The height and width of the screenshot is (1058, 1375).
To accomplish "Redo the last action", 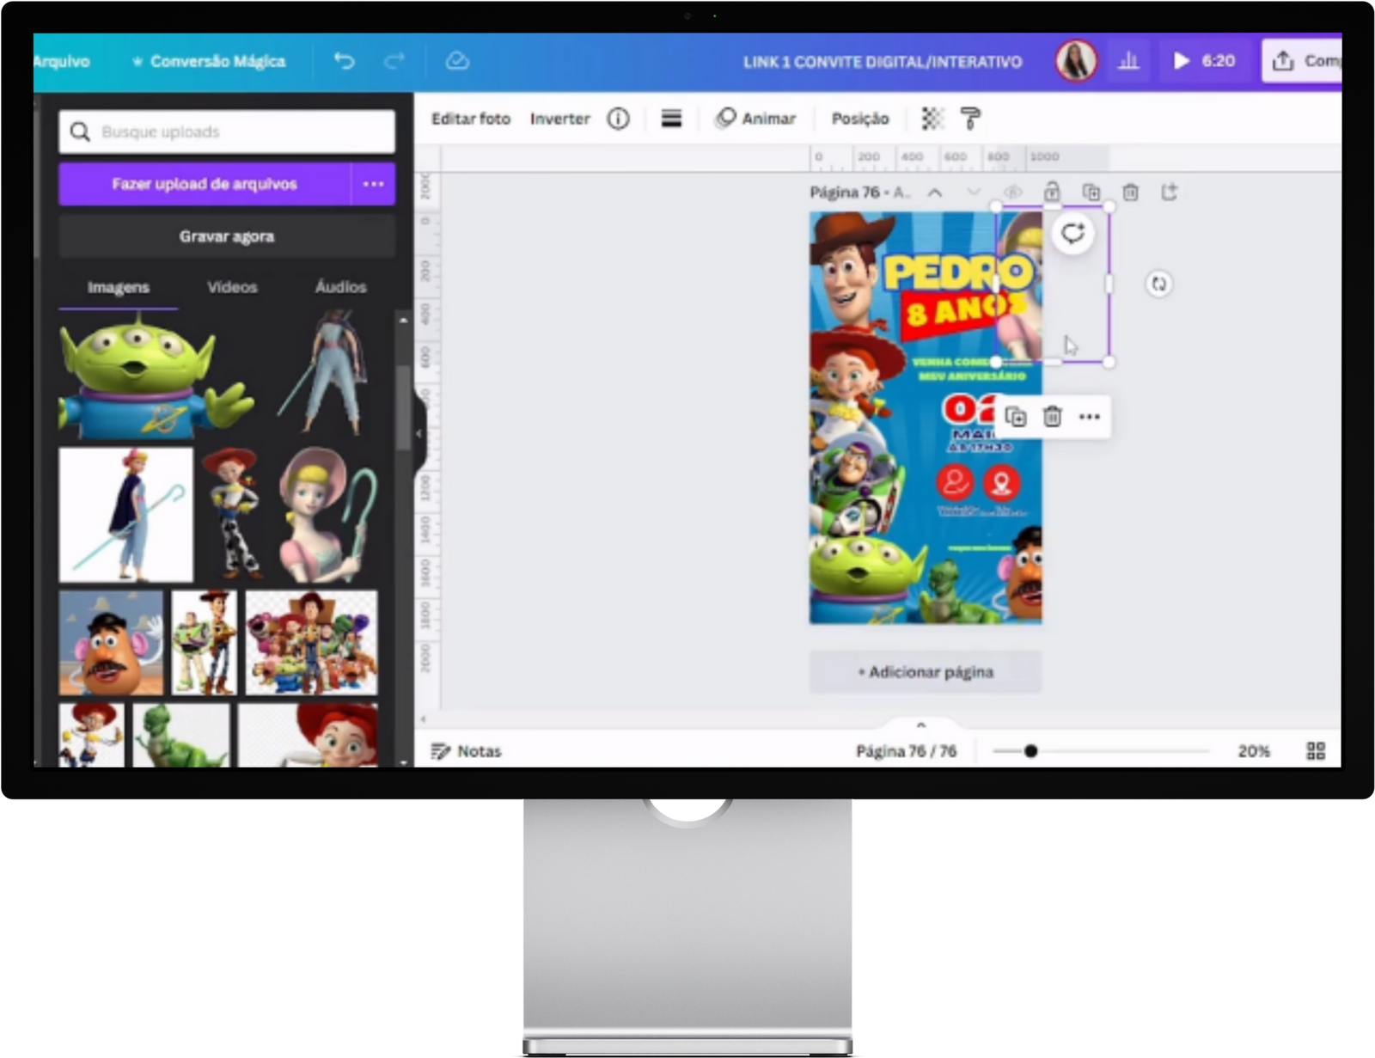I will tap(394, 61).
